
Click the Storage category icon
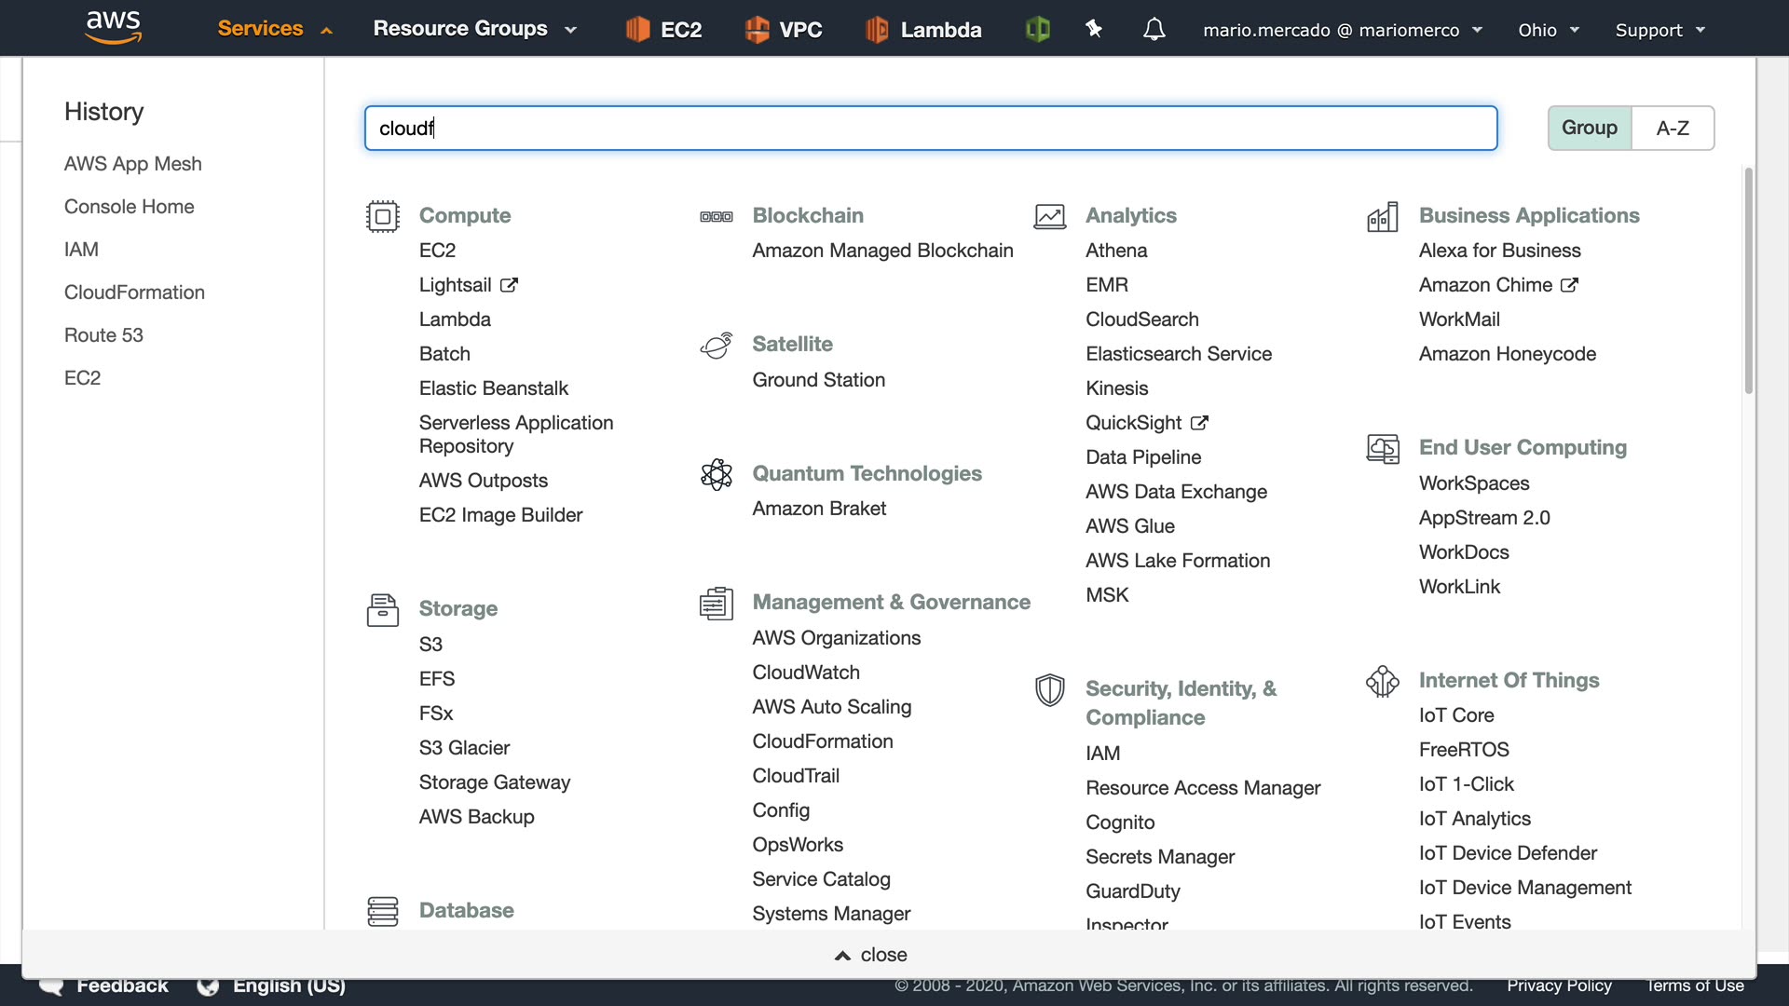[382, 609]
